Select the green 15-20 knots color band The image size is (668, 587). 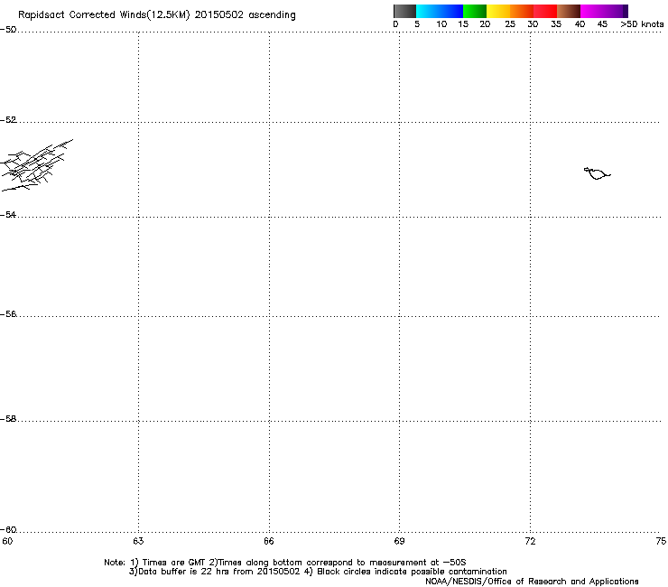(475, 11)
